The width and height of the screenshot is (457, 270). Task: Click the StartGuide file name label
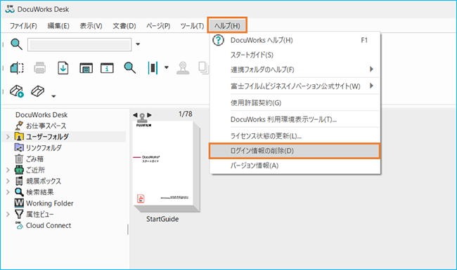coord(162,219)
